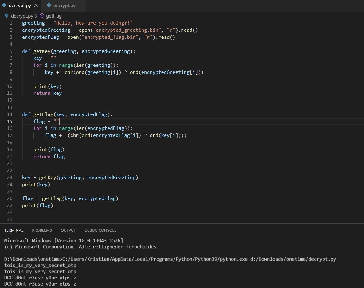Click 'return key' on line 11
Viewport: 364px width, 288px height.
tap(48, 93)
